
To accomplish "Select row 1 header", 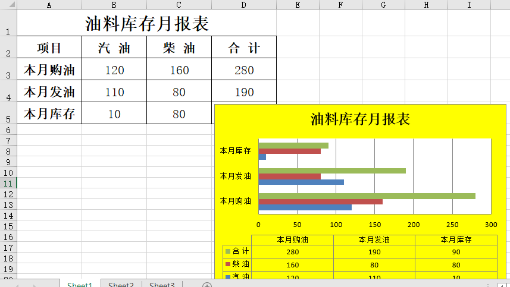I will pyautogui.click(x=8, y=23).
